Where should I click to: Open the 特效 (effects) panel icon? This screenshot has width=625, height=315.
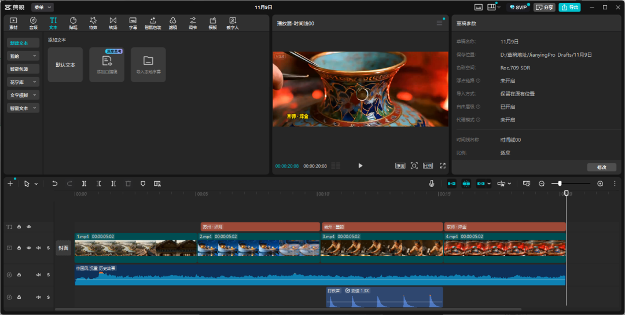coord(93,23)
